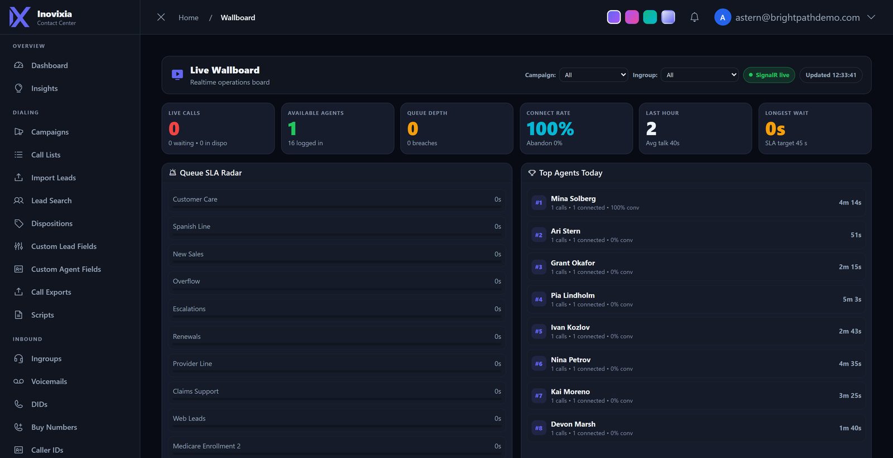Click the Inovixia logo
This screenshot has width=893, height=458.
coord(20,17)
